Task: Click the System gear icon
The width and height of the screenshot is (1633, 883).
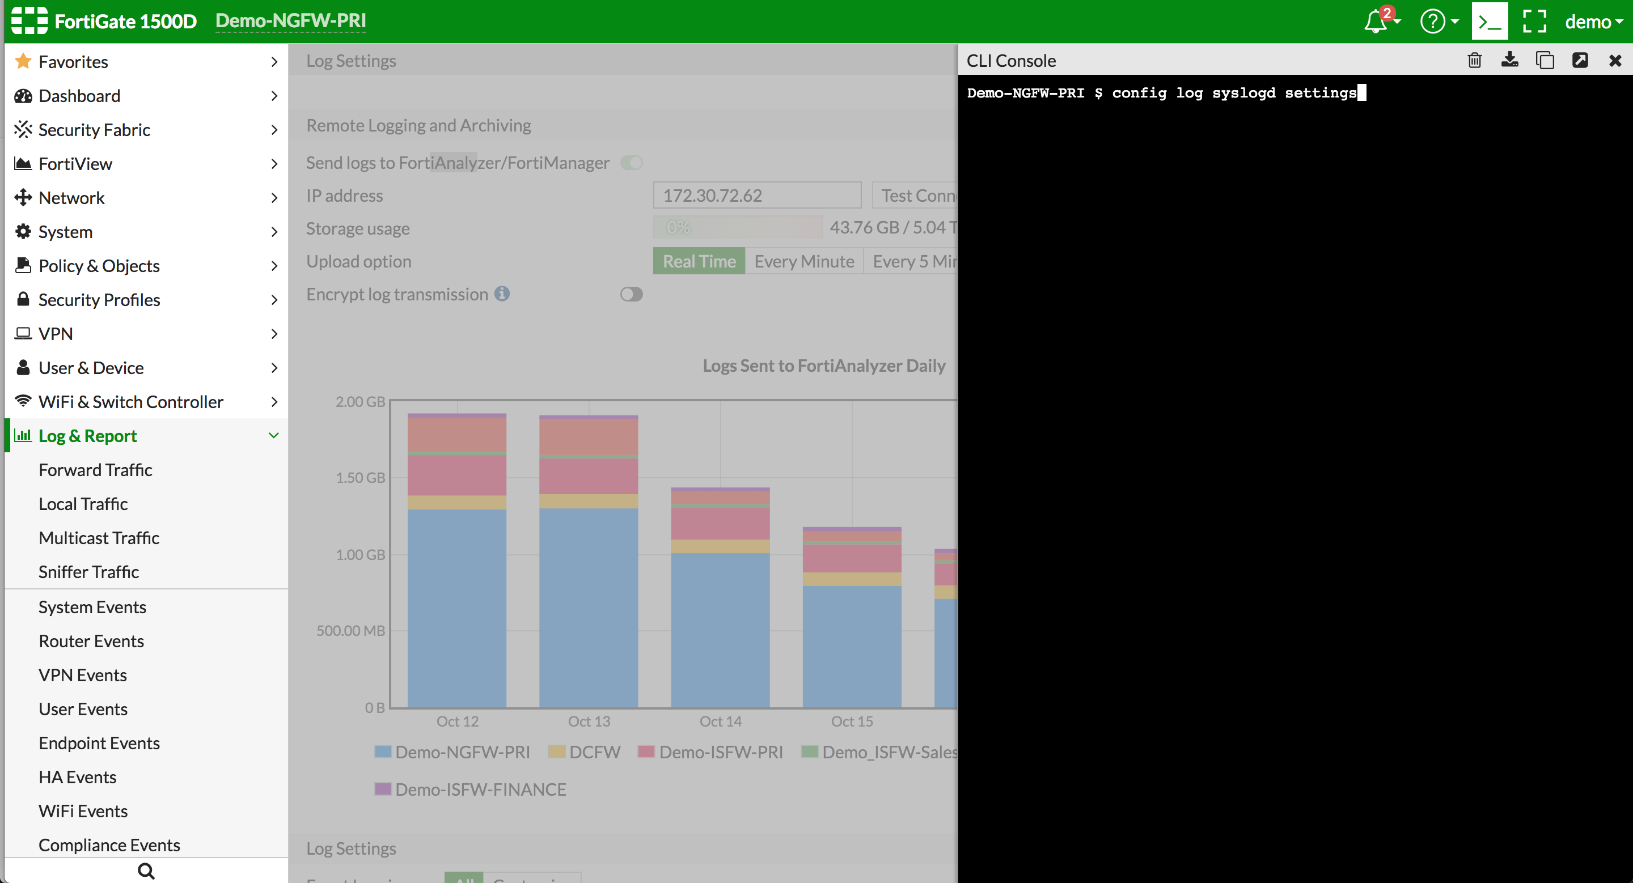Action: (23, 231)
